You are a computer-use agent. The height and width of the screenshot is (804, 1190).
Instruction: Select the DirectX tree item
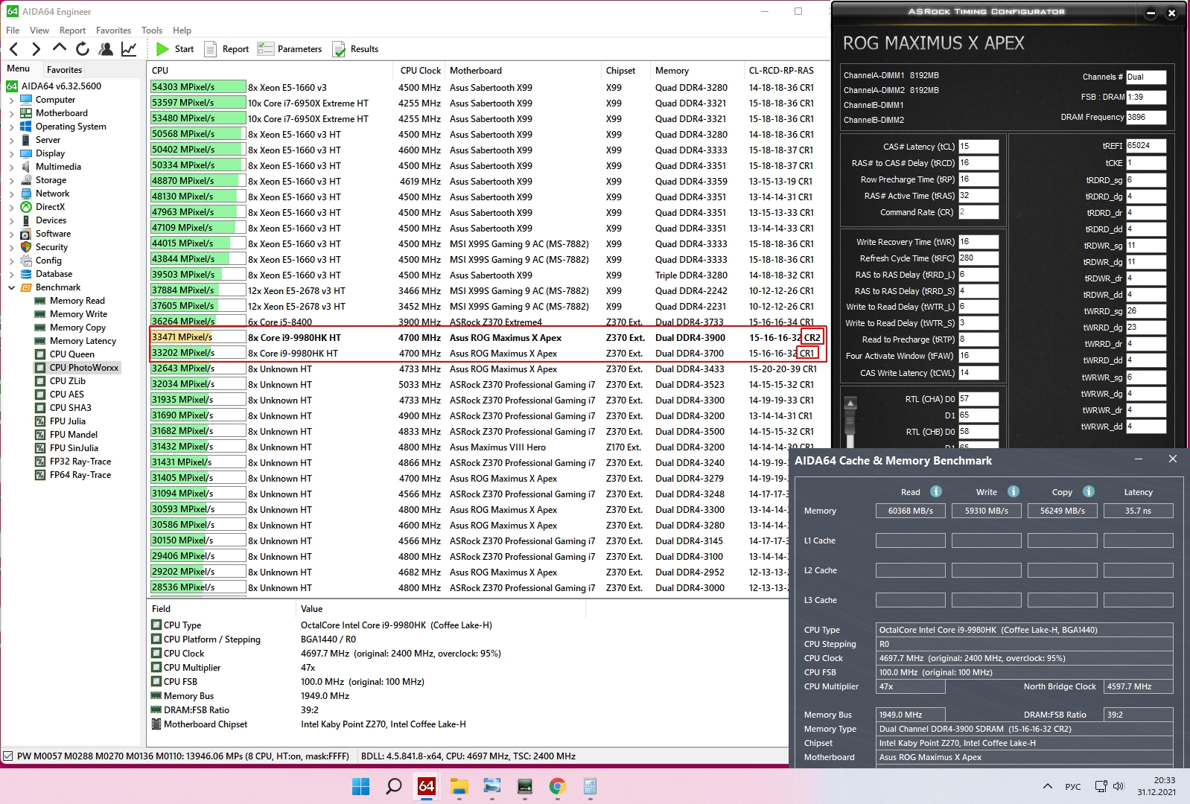[x=50, y=207]
